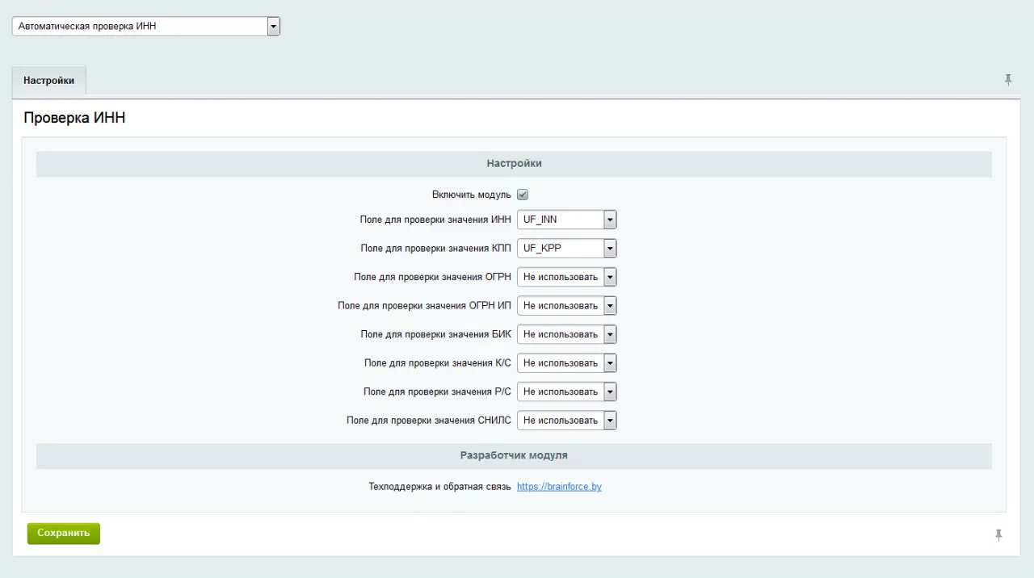Open the К/С field selection dropdown

pyautogui.click(x=566, y=363)
